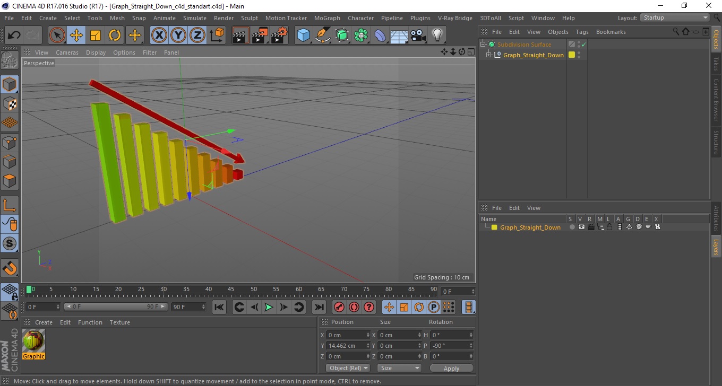Activate the Rotate tool

coord(115,36)
